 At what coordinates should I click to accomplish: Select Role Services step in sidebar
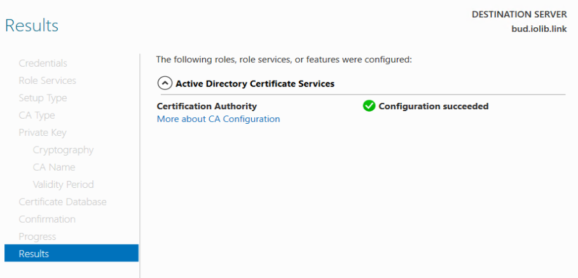(x=48, y=81)
